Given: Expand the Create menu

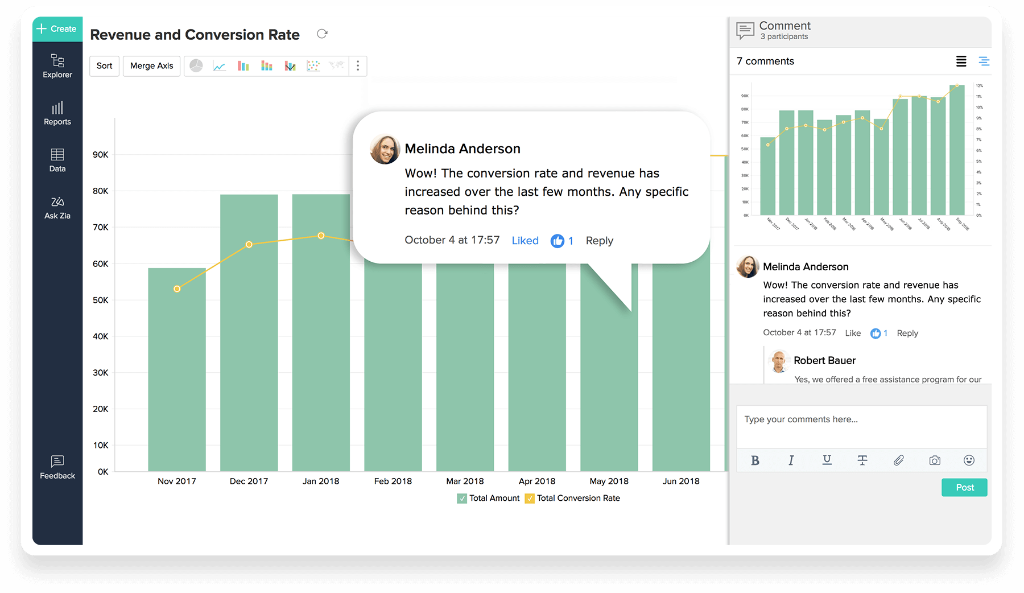Looking at the screenshot, I should pyautogui.click(x=57, y=29).
